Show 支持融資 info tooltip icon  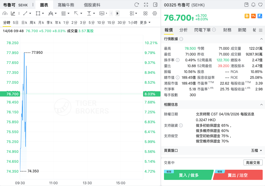[181, 126]
